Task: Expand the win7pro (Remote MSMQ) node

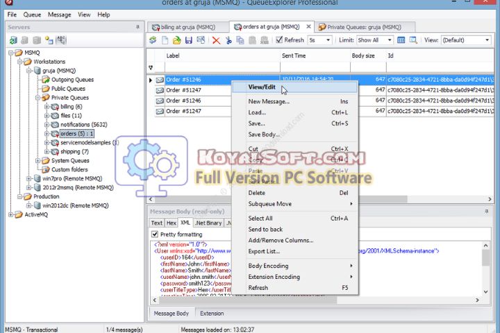Action: [28, 178]
